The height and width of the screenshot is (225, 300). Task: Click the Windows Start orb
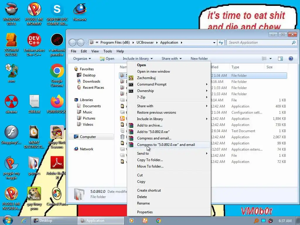coord(8,220)
